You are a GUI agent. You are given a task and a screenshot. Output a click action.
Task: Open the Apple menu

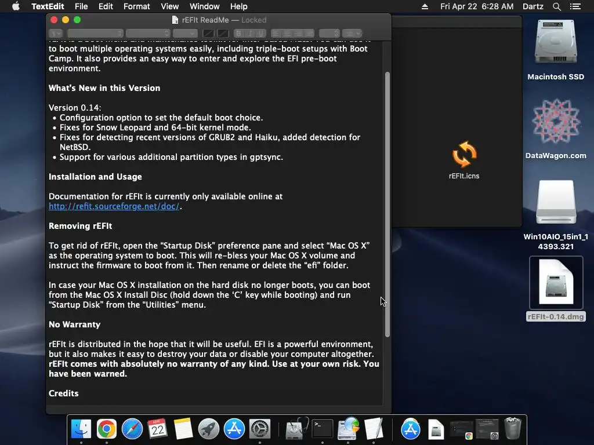pos(16,6)
